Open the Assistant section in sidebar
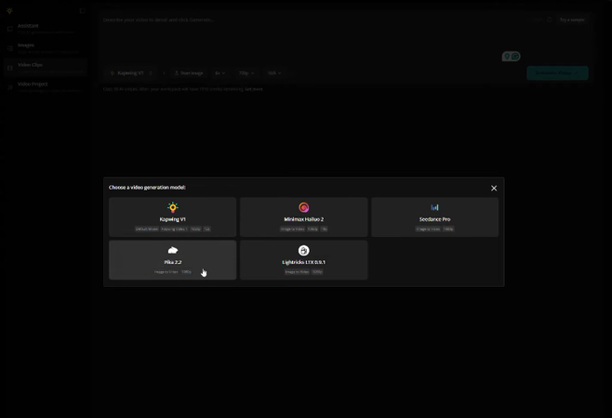The width and height of the screenshot is (612, 418). [x=46, y=29]
